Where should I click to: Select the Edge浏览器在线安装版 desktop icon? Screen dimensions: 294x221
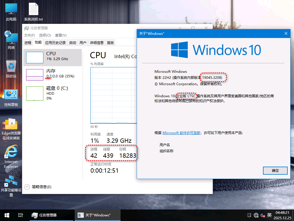[x=11, y=129]
